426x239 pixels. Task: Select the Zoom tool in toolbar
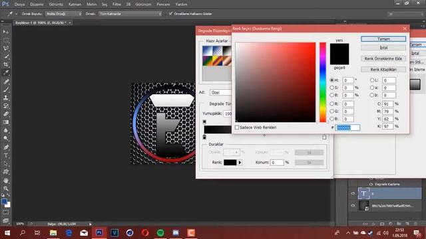tap(6, 189)
